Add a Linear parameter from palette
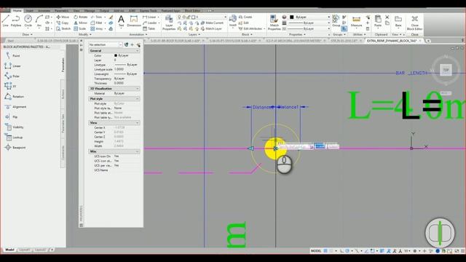466x262 pixels. [x=13, y=65]
